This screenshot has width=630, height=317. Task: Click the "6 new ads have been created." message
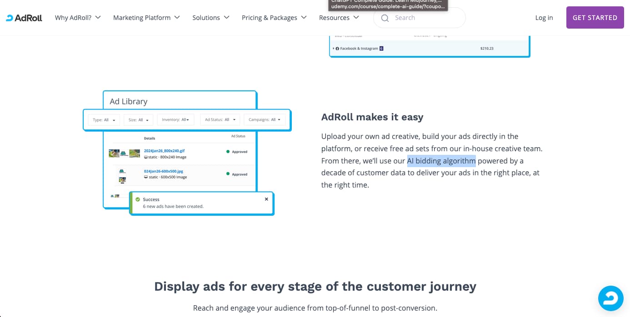click(173, 206)
